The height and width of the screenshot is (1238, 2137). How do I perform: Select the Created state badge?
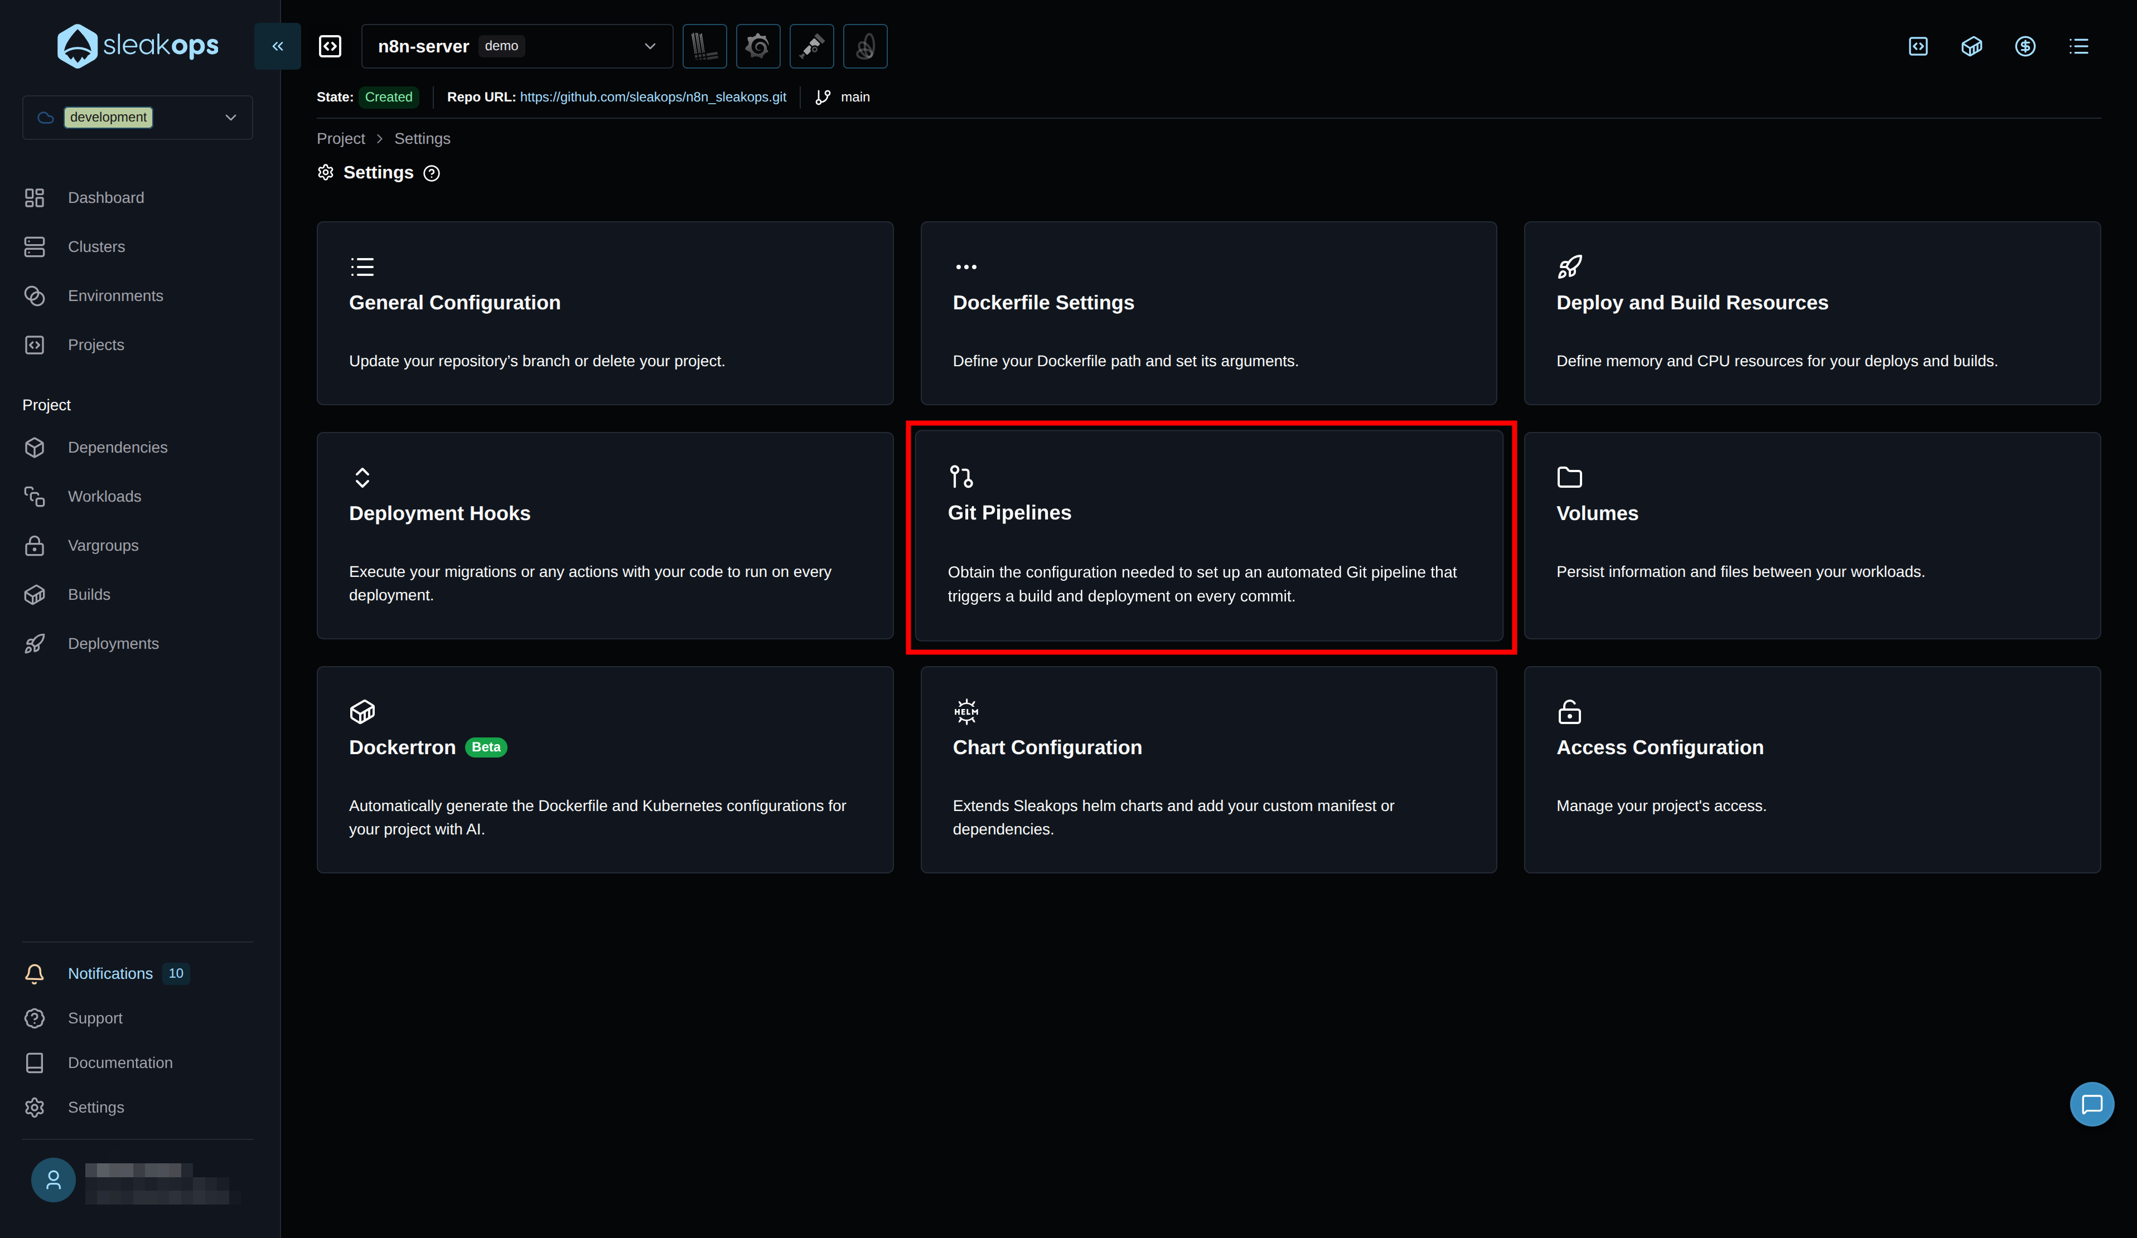pos(389,96)
